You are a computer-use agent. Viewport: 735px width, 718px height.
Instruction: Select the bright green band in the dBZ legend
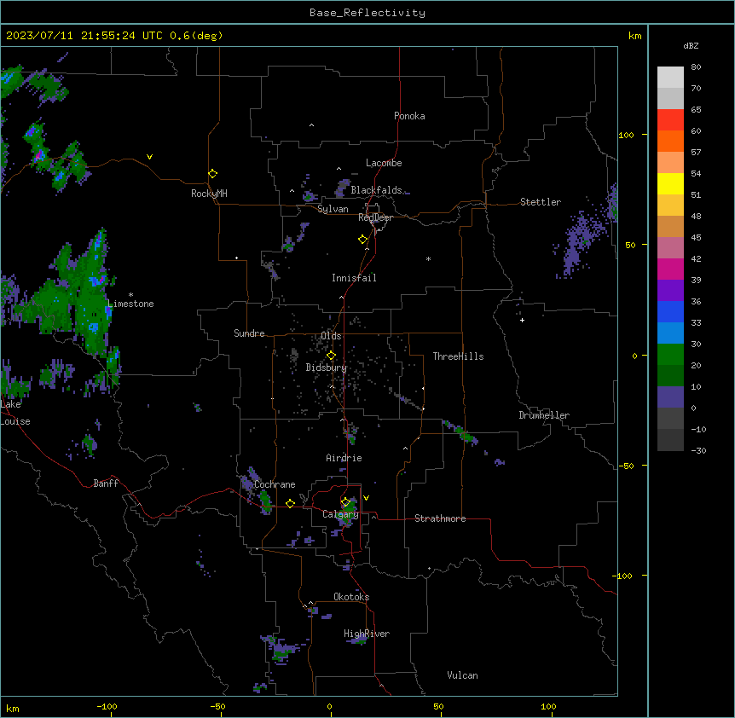tap(670, 355)
